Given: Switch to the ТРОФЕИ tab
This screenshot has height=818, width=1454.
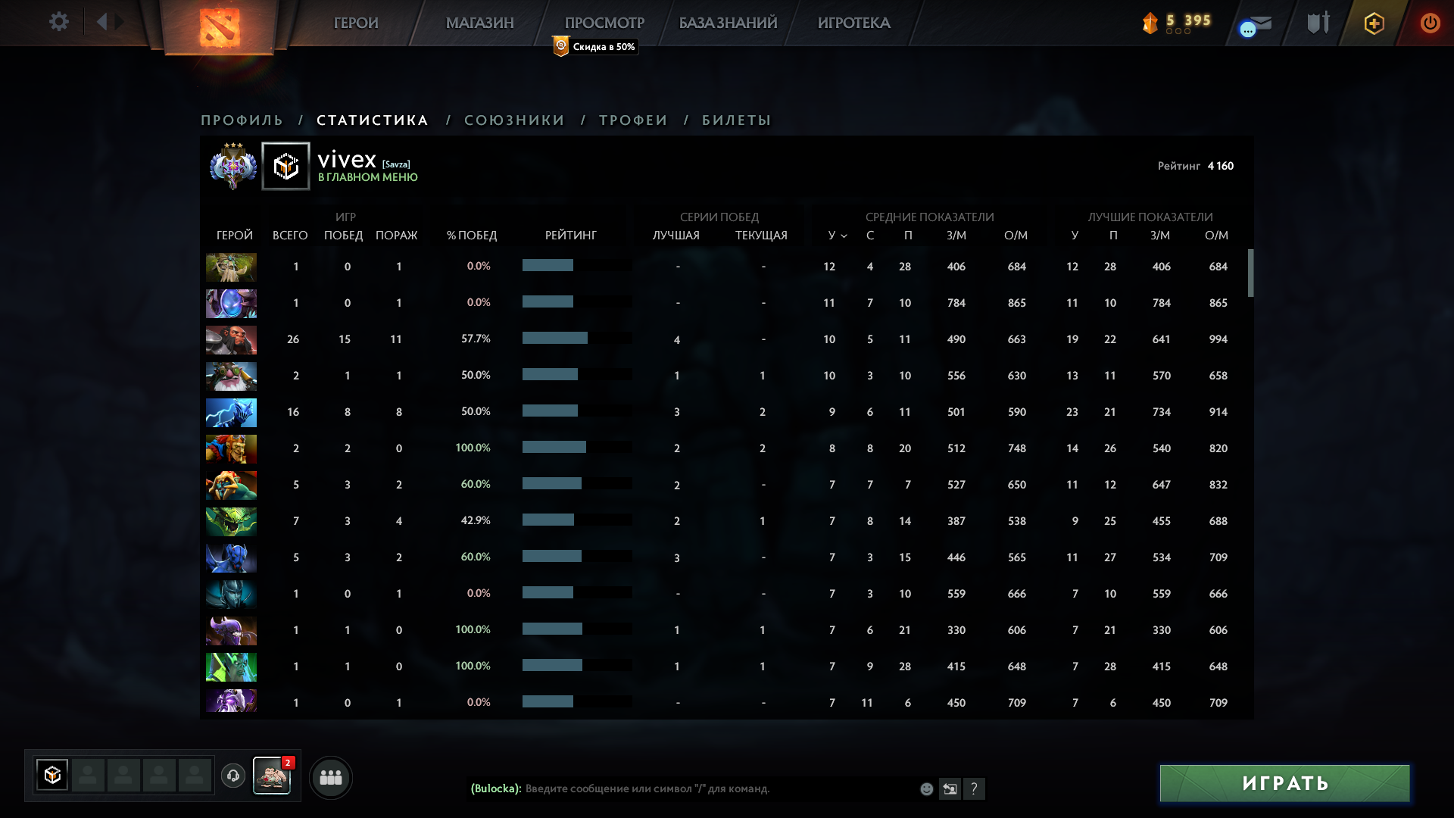Looking at the screenshot, I should (634, 120).
